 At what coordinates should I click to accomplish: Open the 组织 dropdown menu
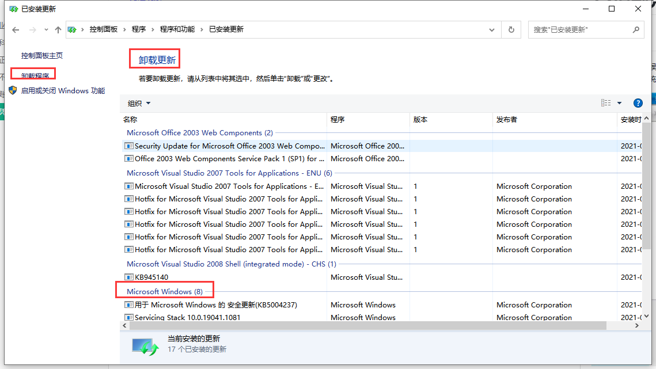coord(139,104)
